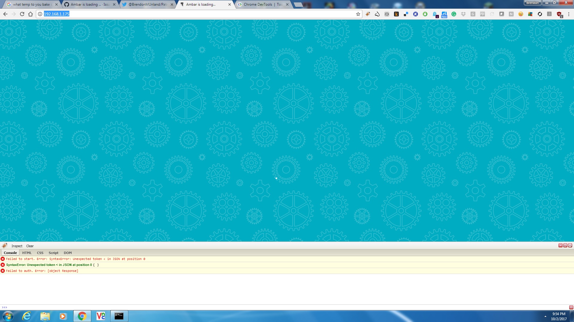Bookmark page with the star icon
574x322 pixels.
358,14
